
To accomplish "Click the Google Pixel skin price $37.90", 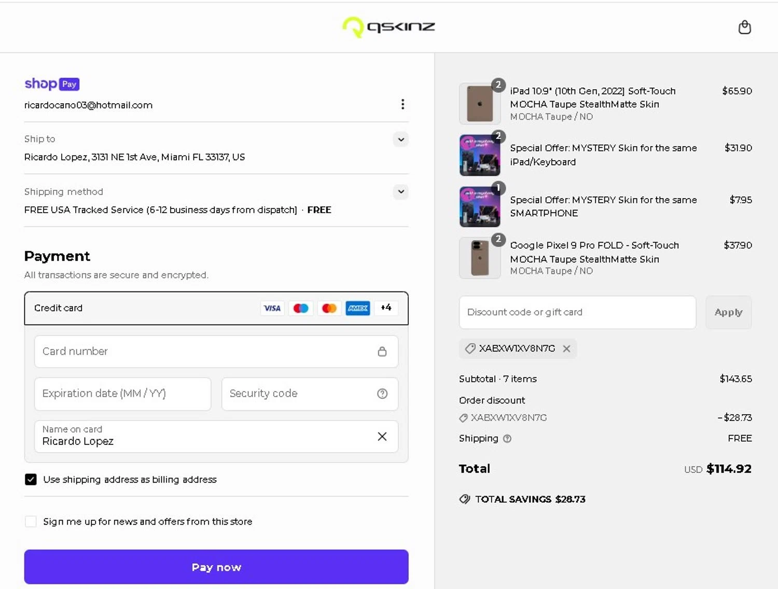I will [738, 245].
